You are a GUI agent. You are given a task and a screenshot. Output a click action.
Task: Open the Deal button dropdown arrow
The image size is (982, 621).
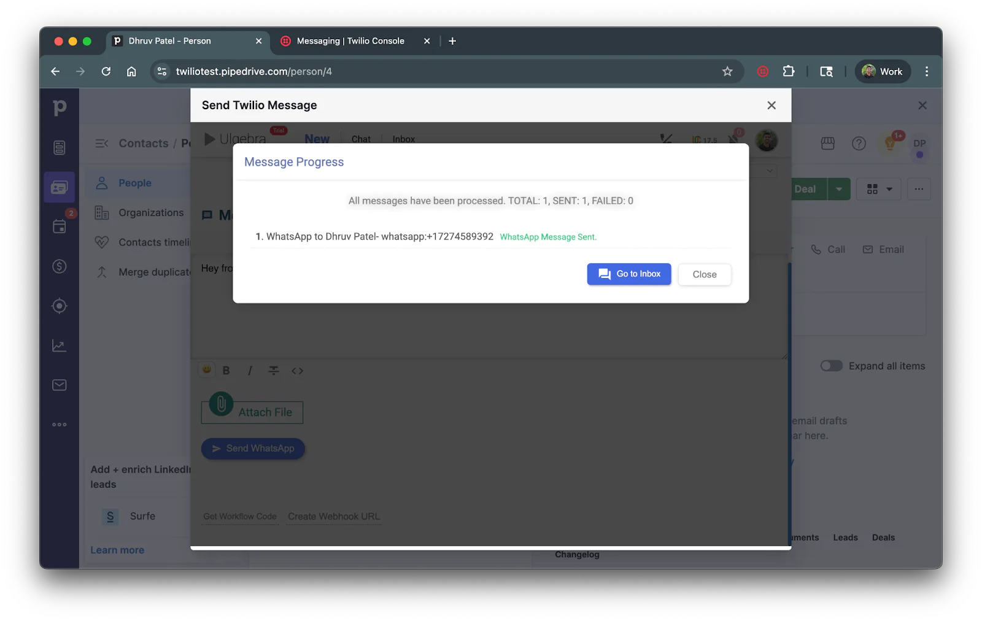click(x=838, y=189)
